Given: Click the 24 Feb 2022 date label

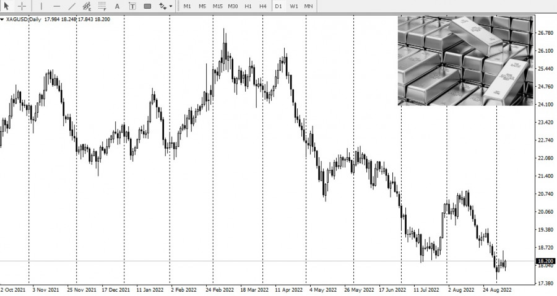Looking at the screenshot, I should click(220, 290).
